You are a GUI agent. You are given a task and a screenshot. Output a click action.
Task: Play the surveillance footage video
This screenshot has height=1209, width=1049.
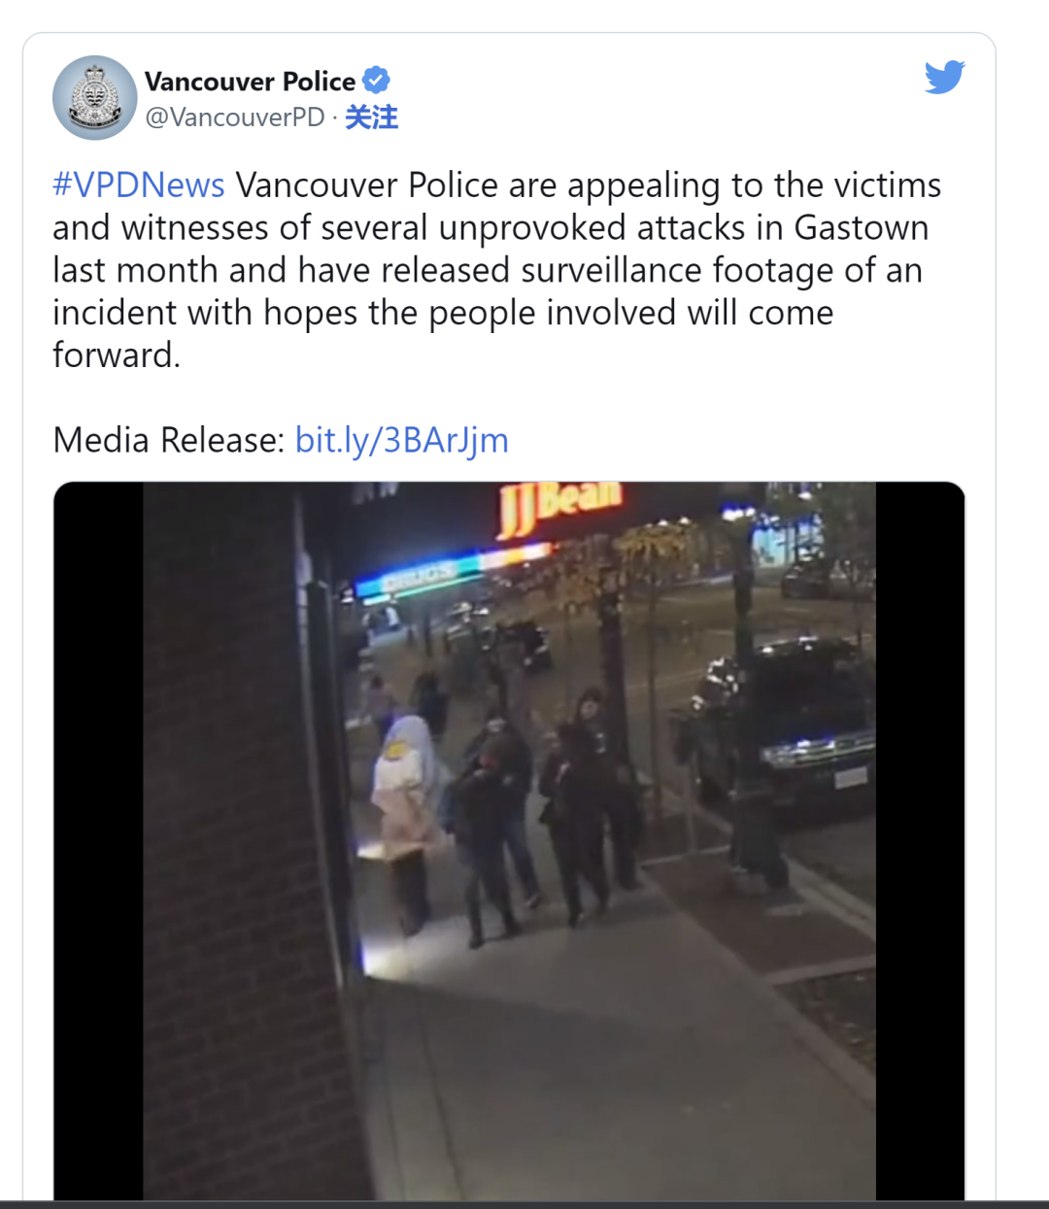tap(509, 841)
